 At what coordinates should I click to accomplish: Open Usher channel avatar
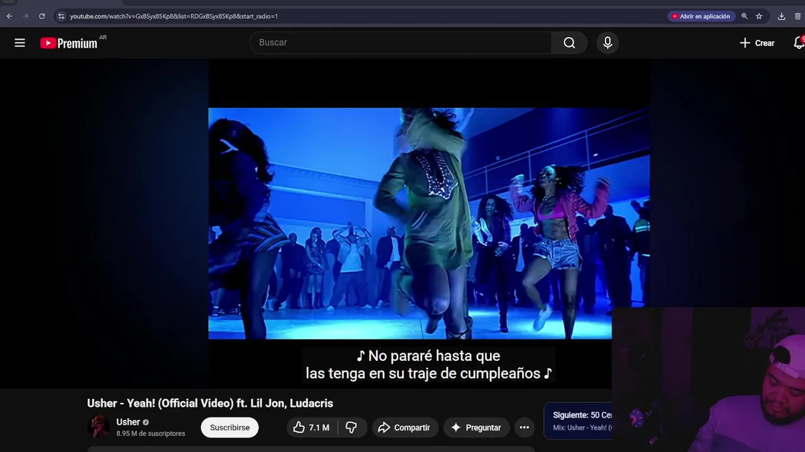point(98,427)
